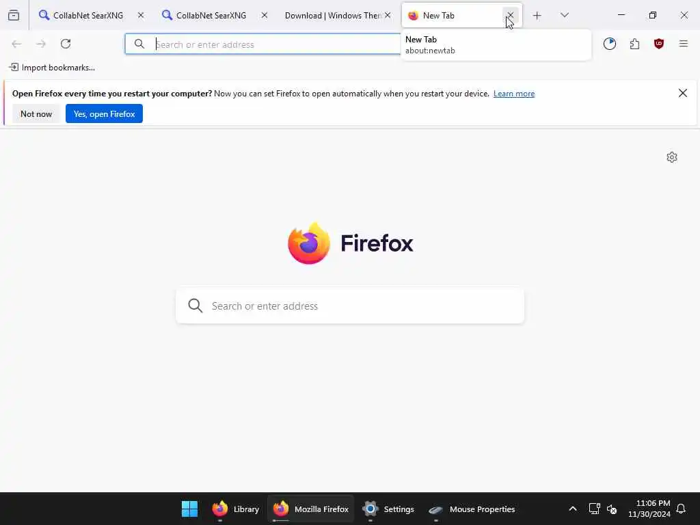The image size is (700, 525).
Task: Expand hidden system tray icons chevron
Action: pos(573,509)
